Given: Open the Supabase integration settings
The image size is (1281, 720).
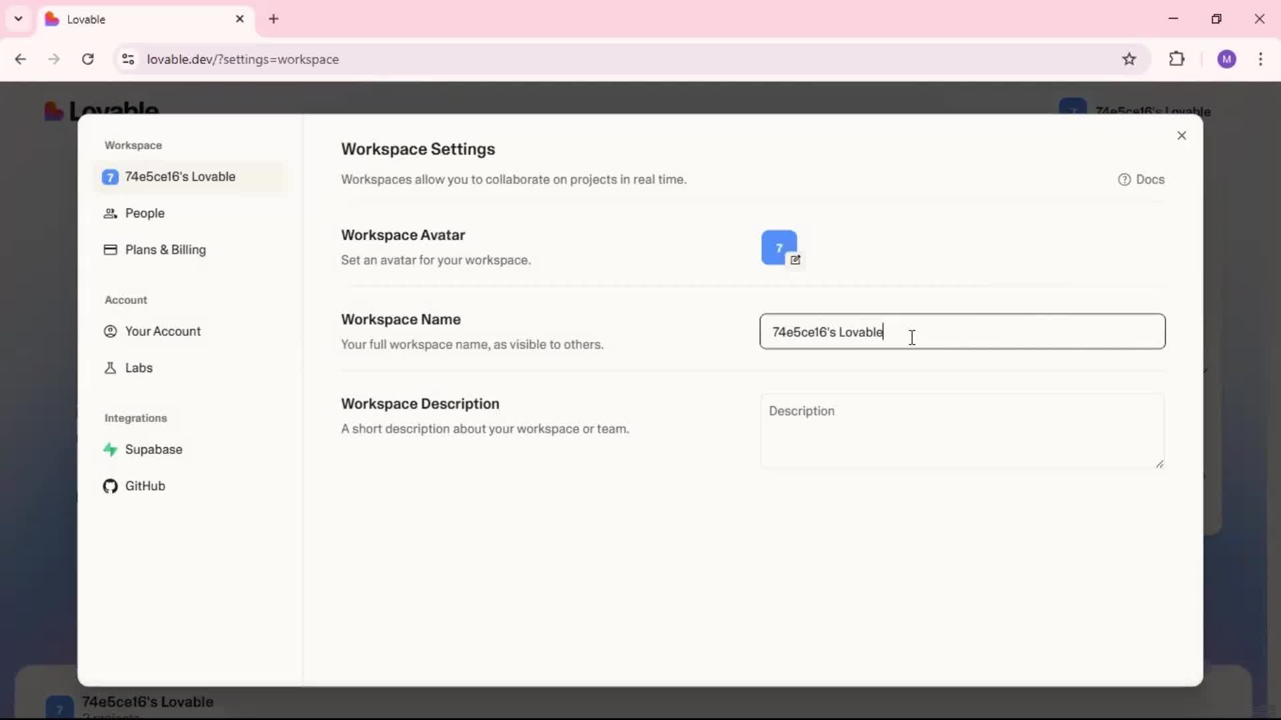Looking at the screenshot, I should (x=190, y=449).
